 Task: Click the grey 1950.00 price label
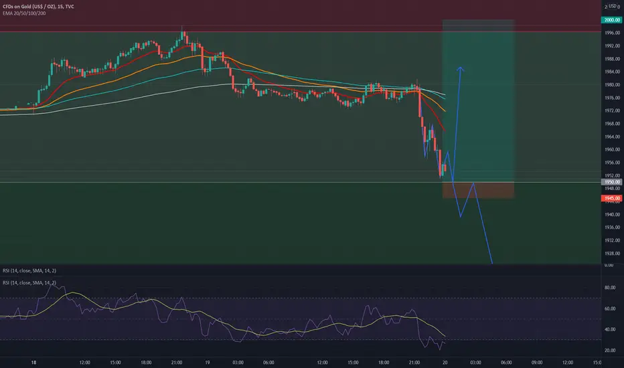pyautogui.click(x=611, y=182)
